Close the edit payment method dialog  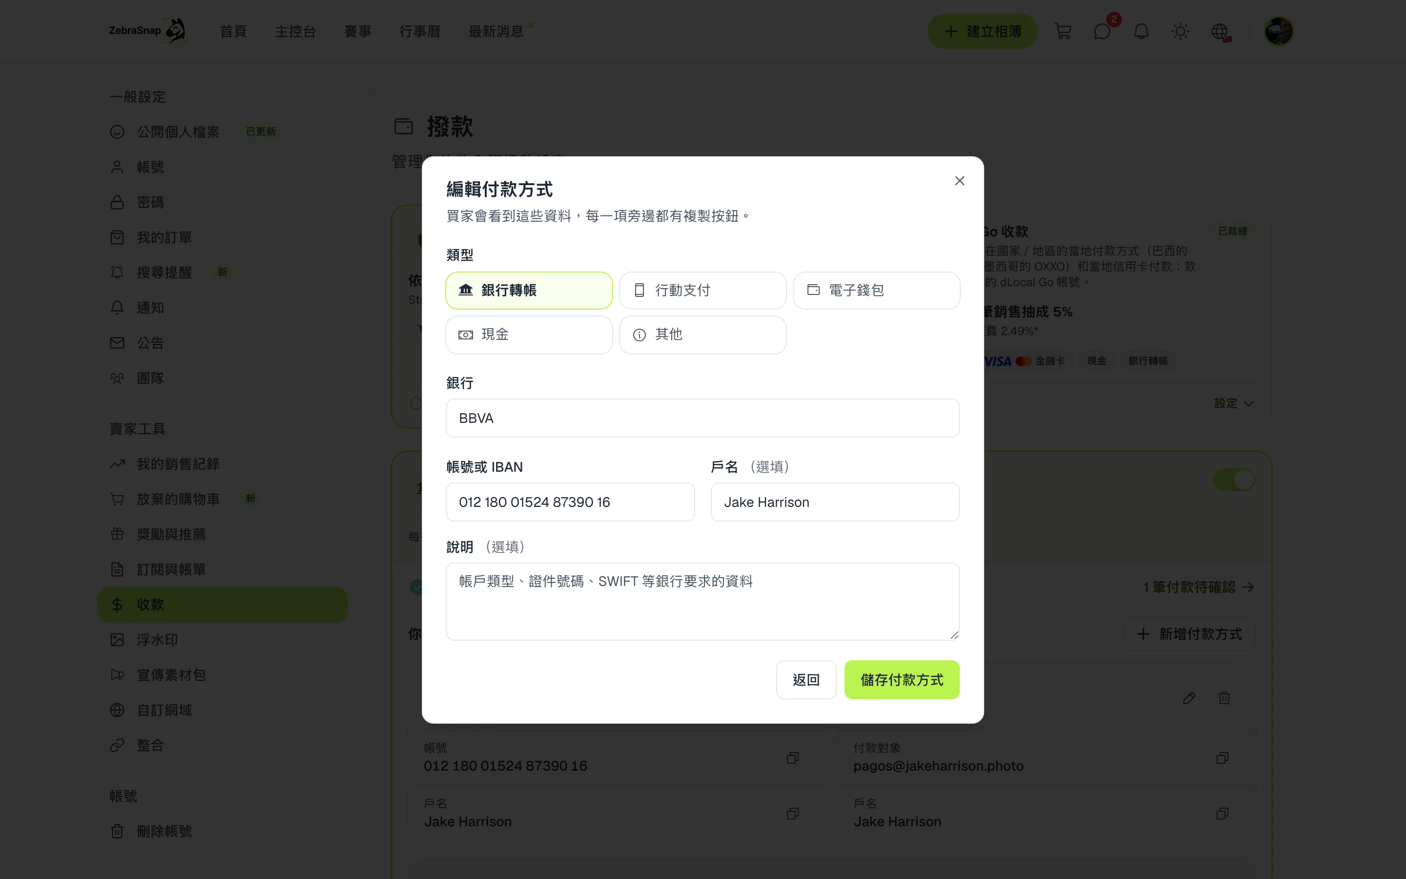point(959,181)
